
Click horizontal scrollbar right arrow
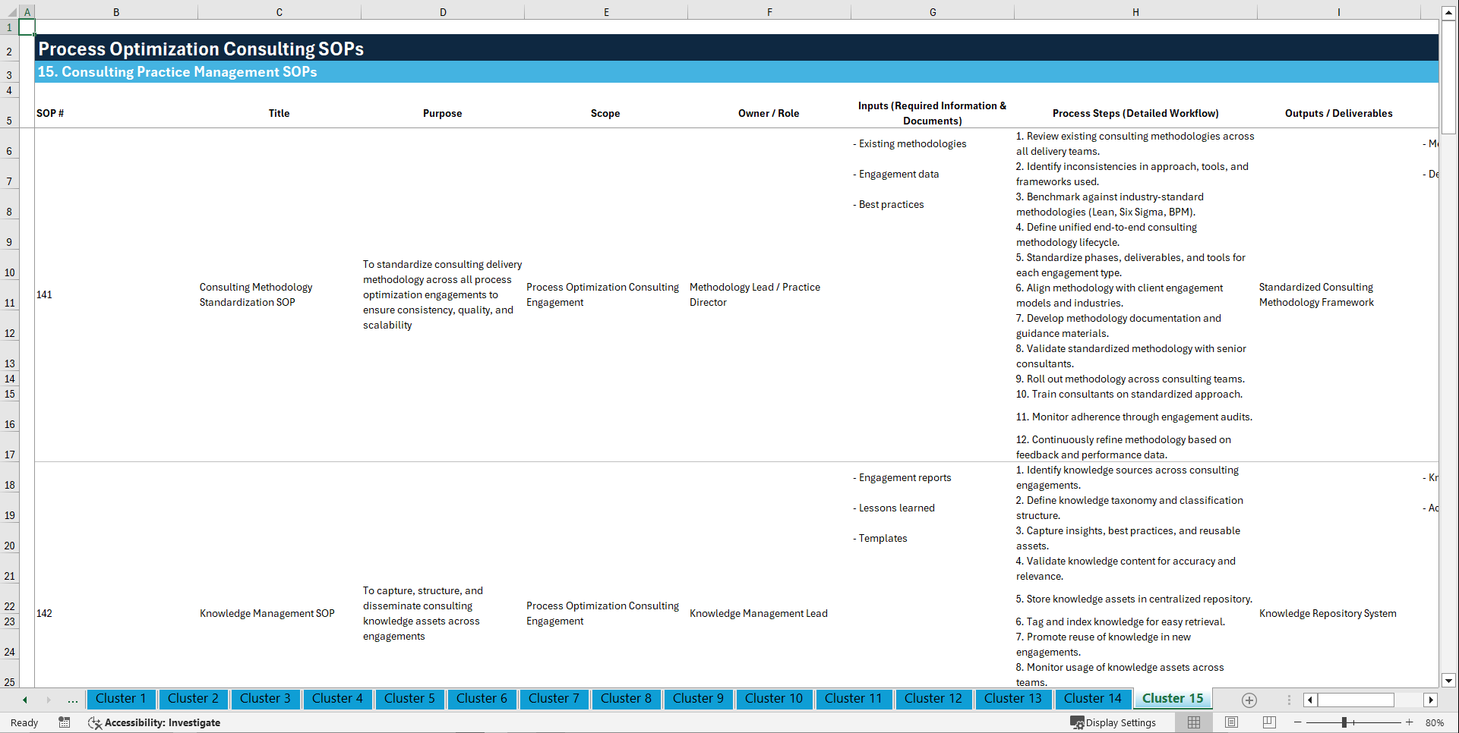pos(1431,700)
